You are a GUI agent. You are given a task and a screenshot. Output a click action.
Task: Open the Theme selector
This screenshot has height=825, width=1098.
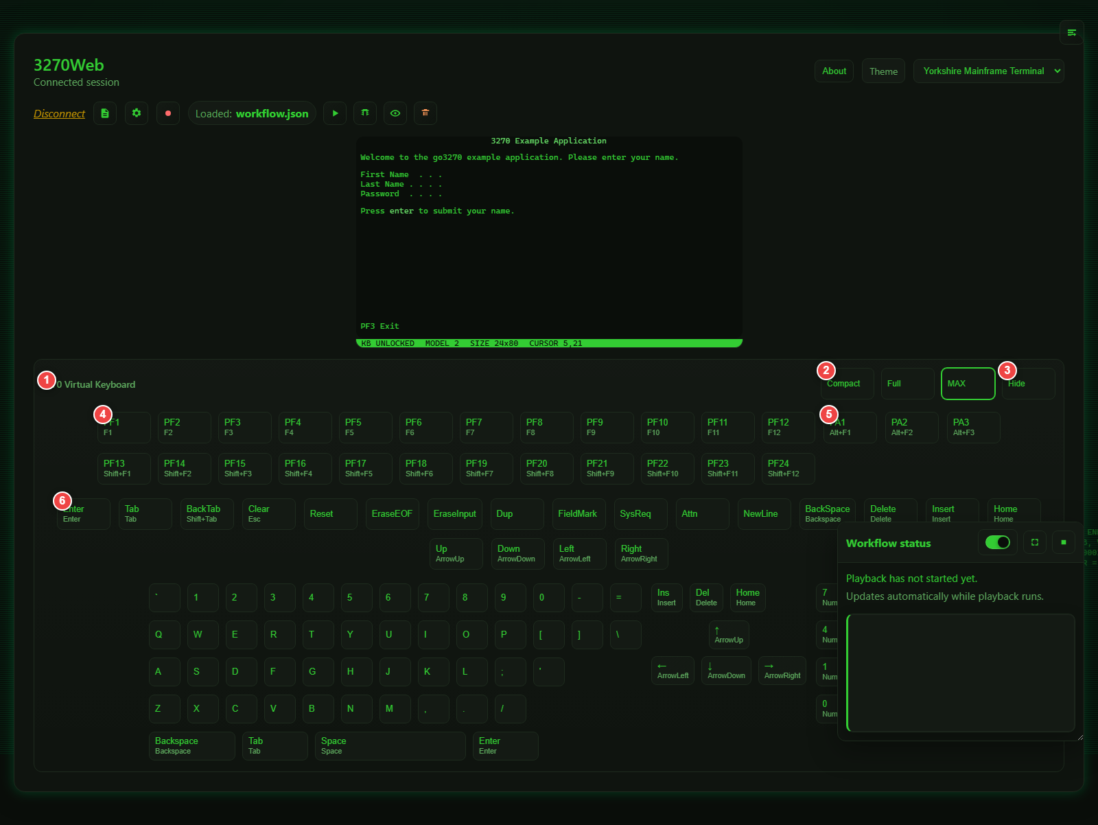coord(883,71)
